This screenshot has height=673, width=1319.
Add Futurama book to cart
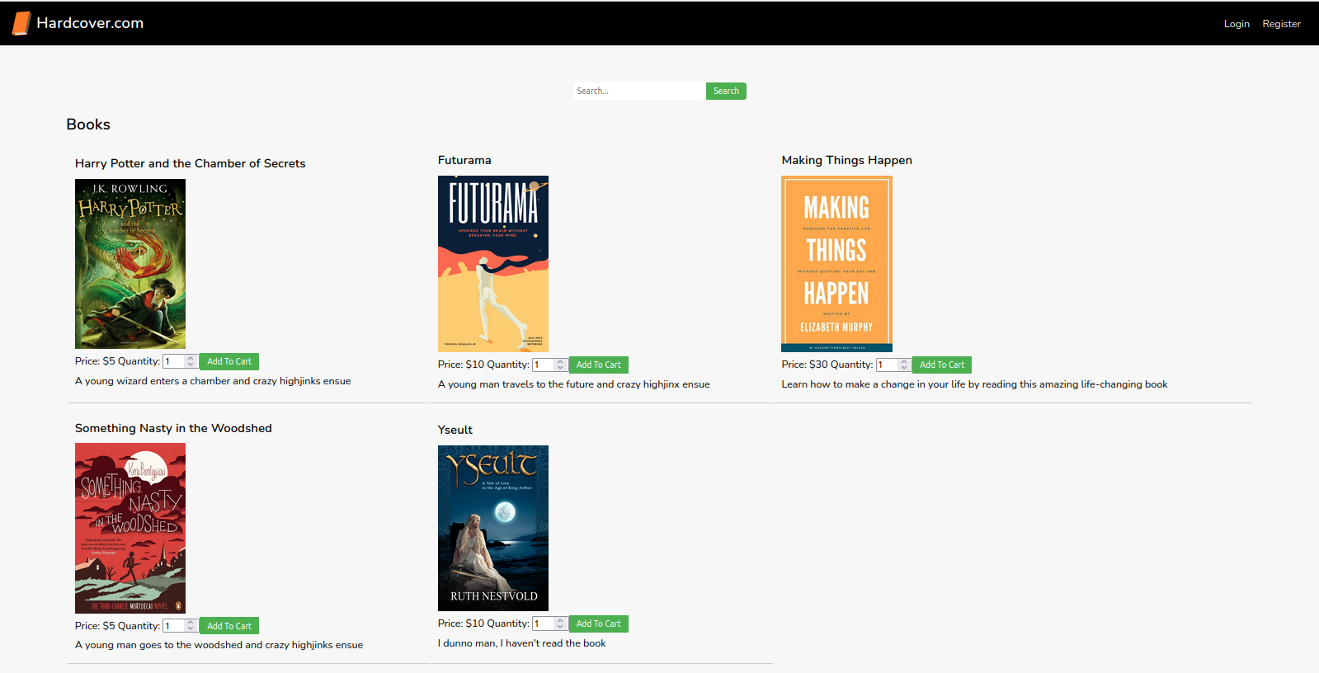tap(599, 365)
